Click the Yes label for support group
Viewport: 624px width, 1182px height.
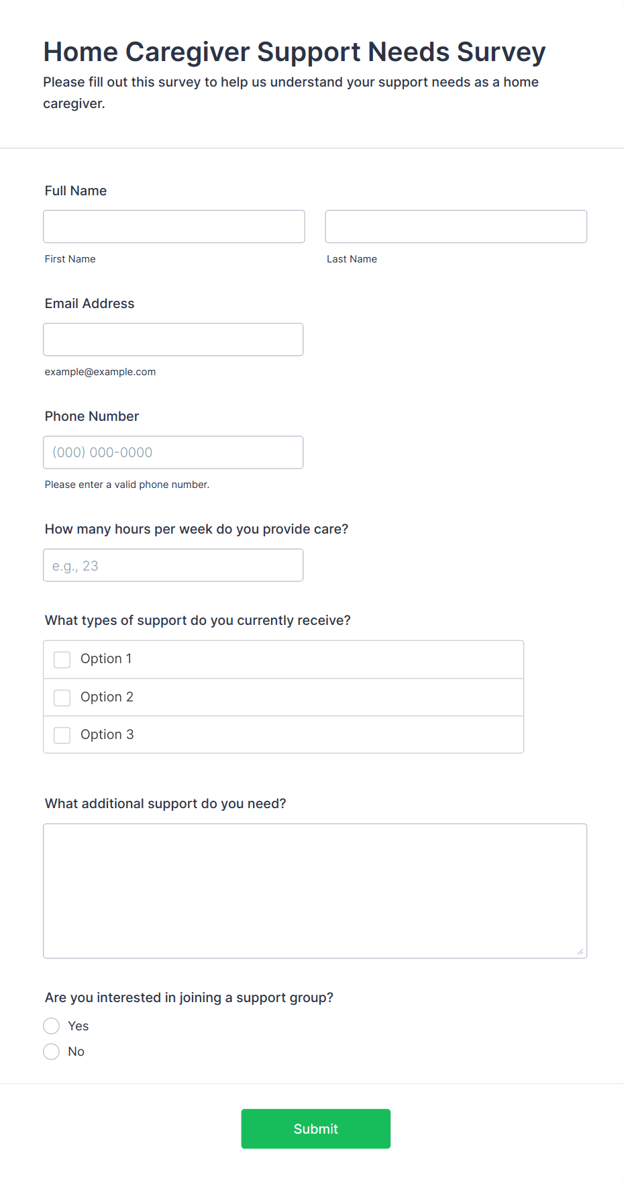coord(79,1026)
